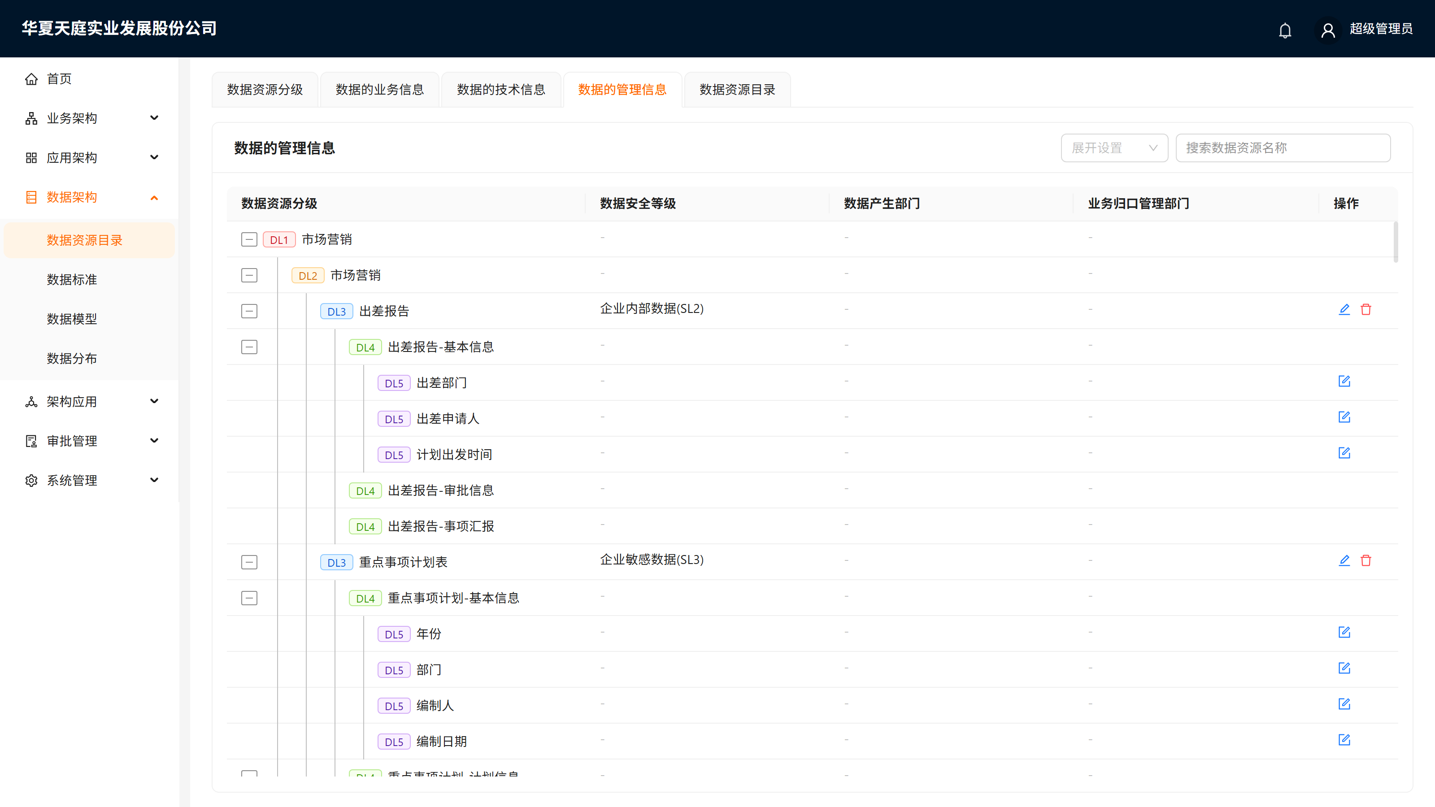Image resolution: width=1435 pixels, height=807 pixels.
Task: Open the 展开设置 dropdown
Action: coord(1114,148)
